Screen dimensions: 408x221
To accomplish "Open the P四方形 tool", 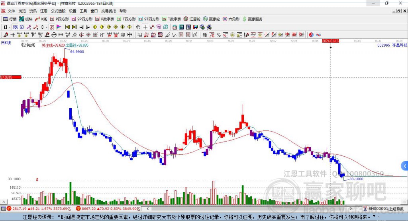I will point(59,19).
